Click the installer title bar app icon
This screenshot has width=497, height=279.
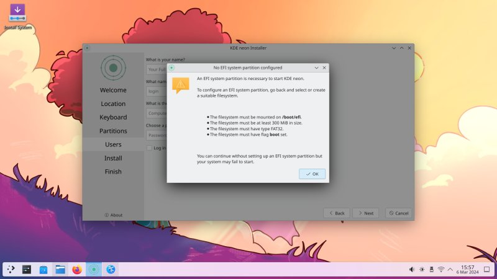coord(87,48)
